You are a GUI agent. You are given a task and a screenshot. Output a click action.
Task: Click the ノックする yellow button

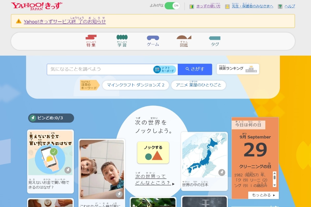(x=153, y=152)
